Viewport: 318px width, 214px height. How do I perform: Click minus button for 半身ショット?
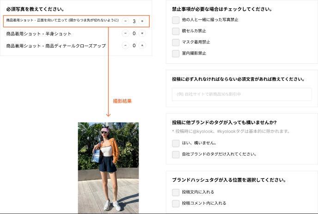click(125, 33)
